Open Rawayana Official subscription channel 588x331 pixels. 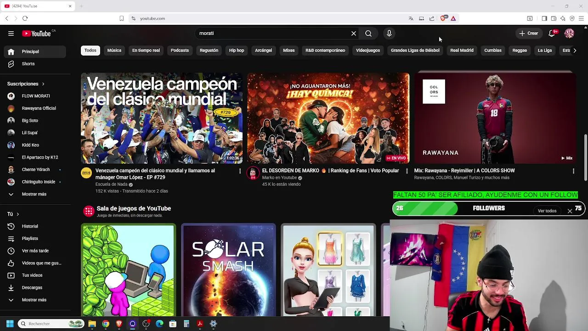35,108
